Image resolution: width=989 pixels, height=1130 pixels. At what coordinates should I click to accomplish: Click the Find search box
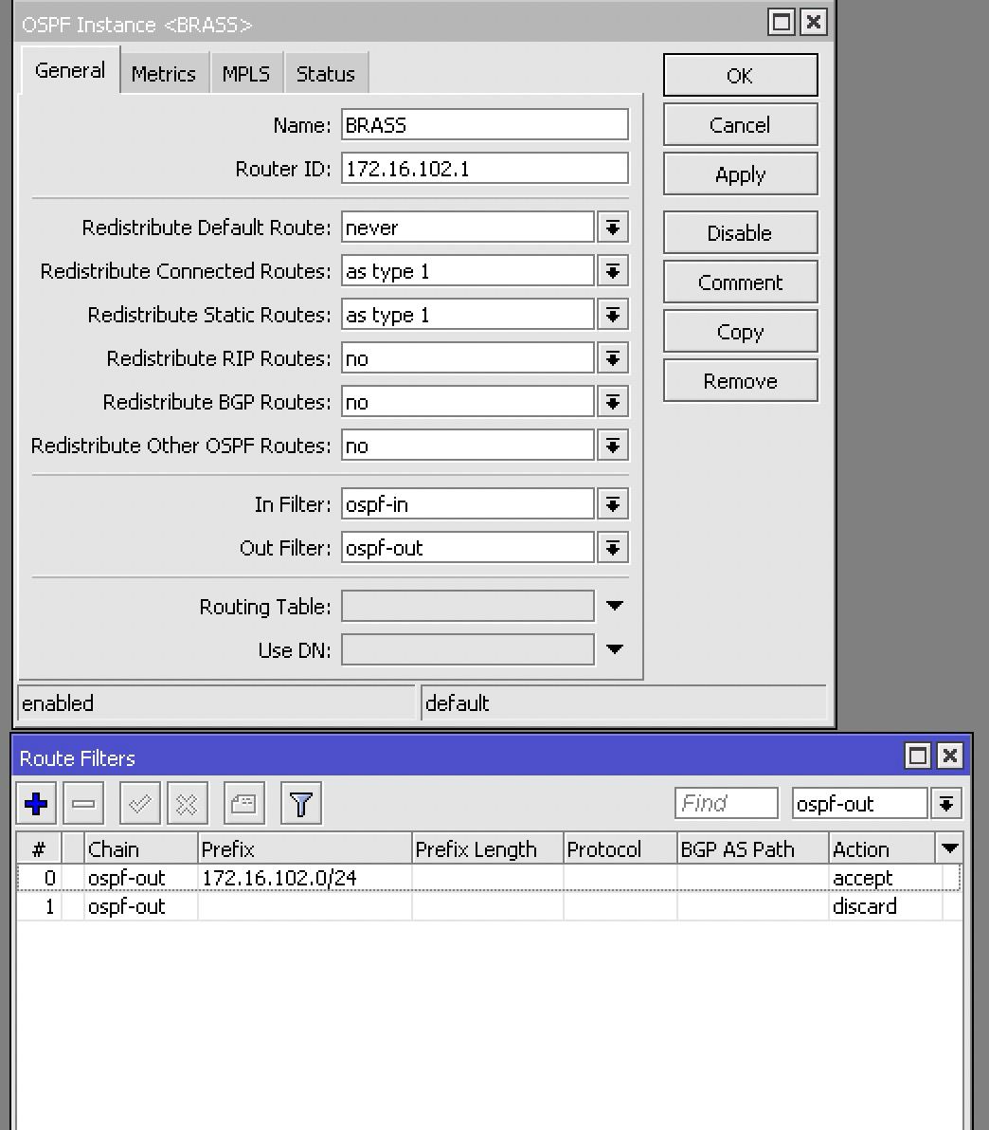726,804
